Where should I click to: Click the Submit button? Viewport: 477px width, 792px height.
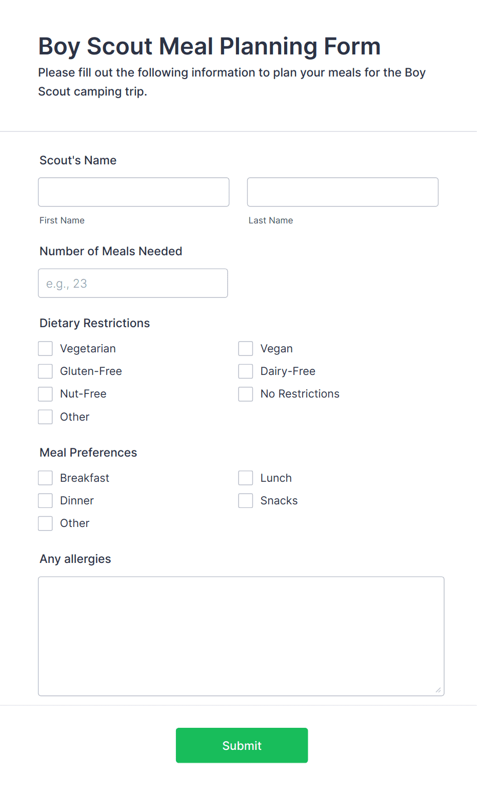coord(242,745)
